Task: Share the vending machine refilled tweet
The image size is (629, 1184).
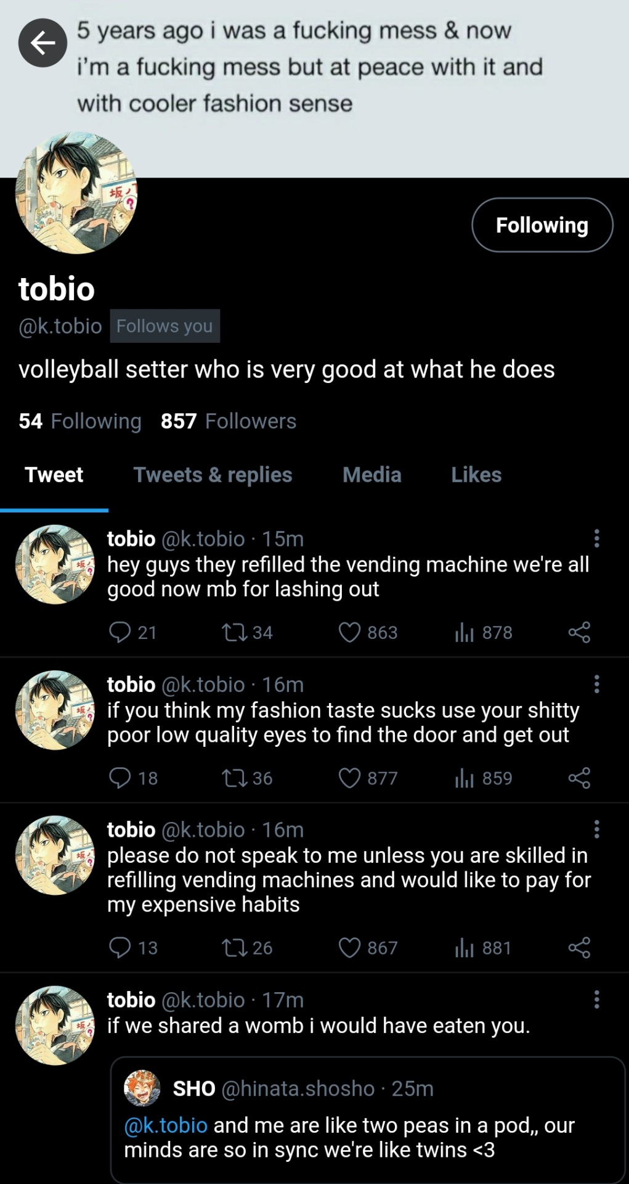Action: pos(579,632)
